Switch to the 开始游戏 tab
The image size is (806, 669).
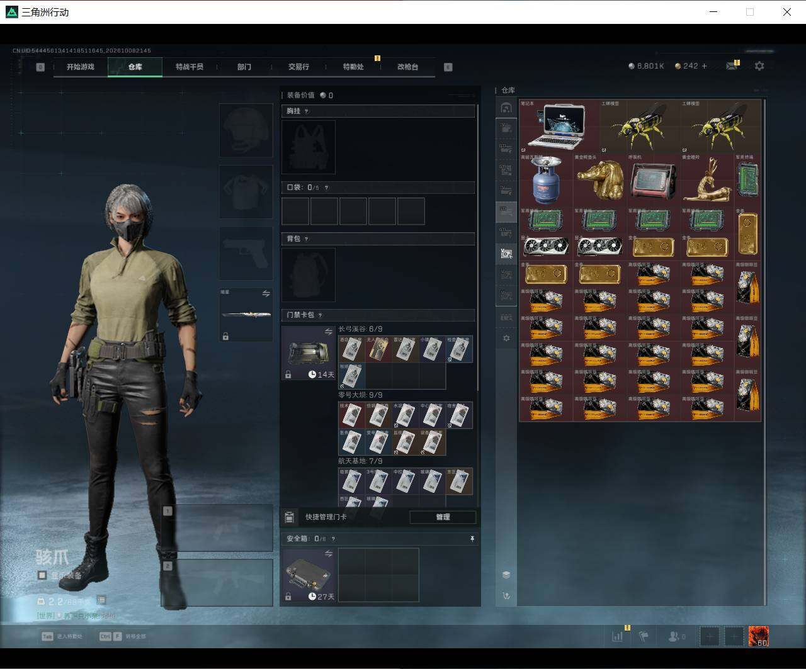point(81,67)
